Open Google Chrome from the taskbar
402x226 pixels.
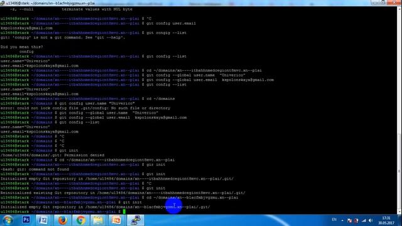tap(80, 220)
